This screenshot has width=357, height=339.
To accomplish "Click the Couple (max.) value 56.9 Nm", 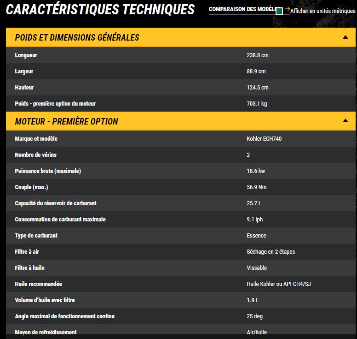I will 257,187.
